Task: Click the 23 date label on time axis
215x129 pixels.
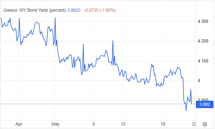Action: [194, 124]
